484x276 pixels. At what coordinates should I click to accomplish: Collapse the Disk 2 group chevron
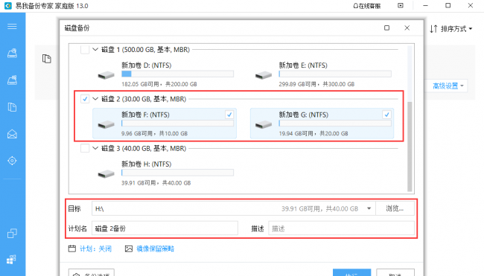pos(95,99)
